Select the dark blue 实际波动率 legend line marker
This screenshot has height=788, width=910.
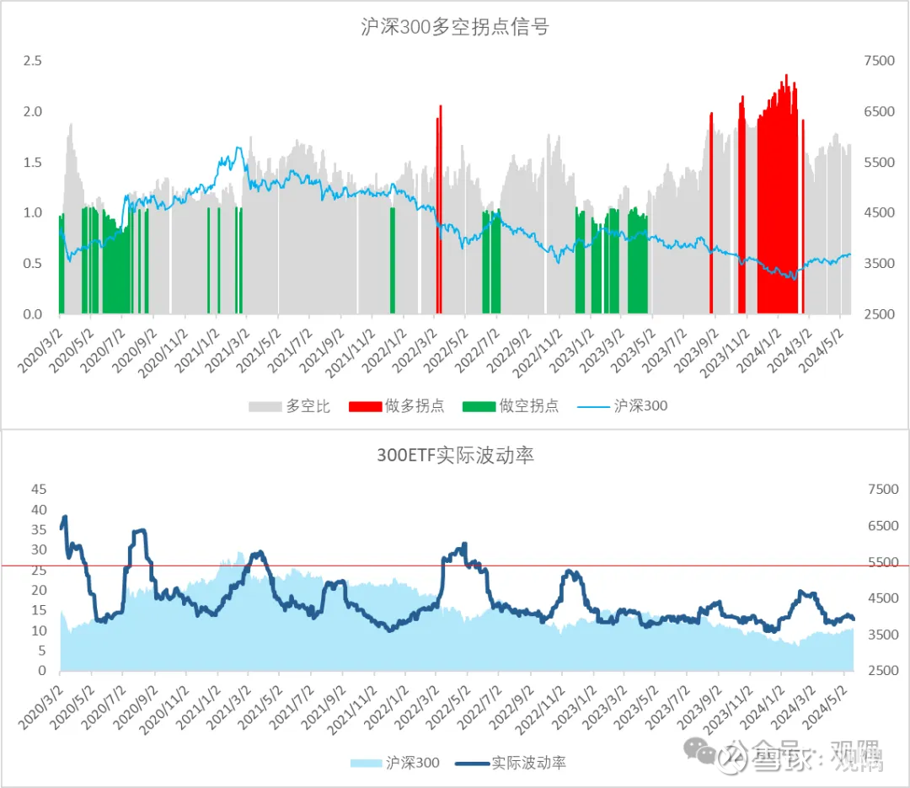coord(471,763)
